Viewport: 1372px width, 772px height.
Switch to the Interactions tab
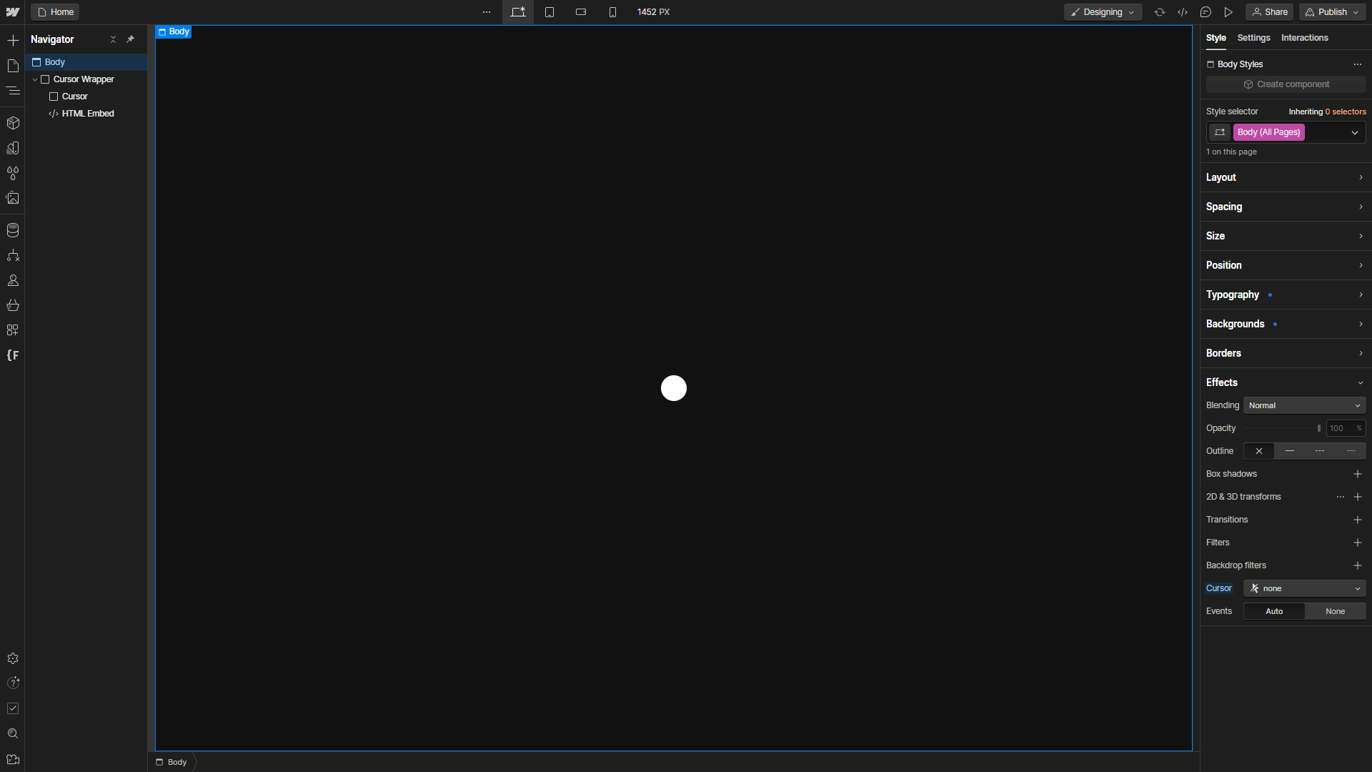coord(1304,38)
